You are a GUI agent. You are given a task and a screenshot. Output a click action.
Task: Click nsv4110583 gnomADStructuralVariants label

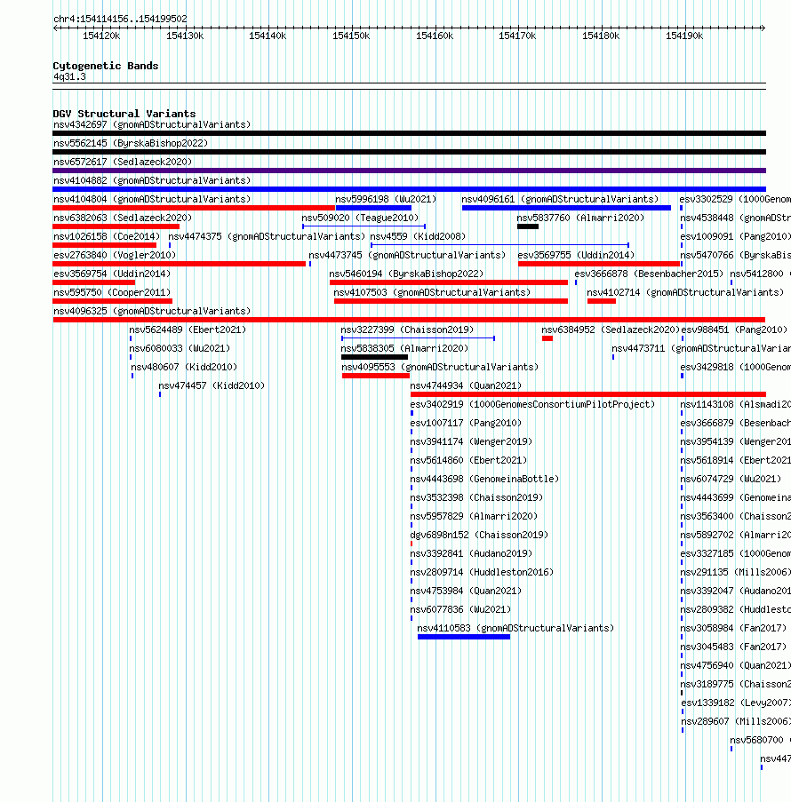coord(515,629)
